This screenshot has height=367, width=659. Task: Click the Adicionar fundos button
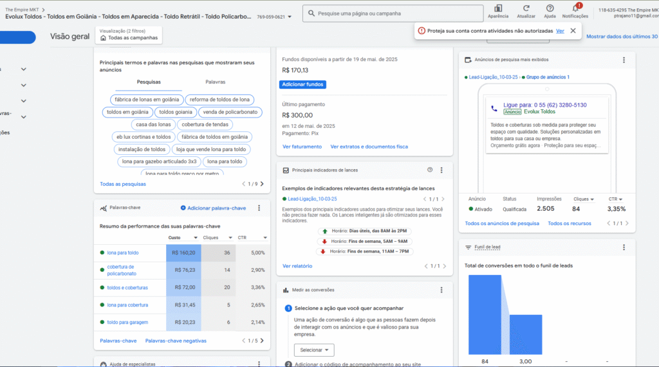tap(303, 84)
